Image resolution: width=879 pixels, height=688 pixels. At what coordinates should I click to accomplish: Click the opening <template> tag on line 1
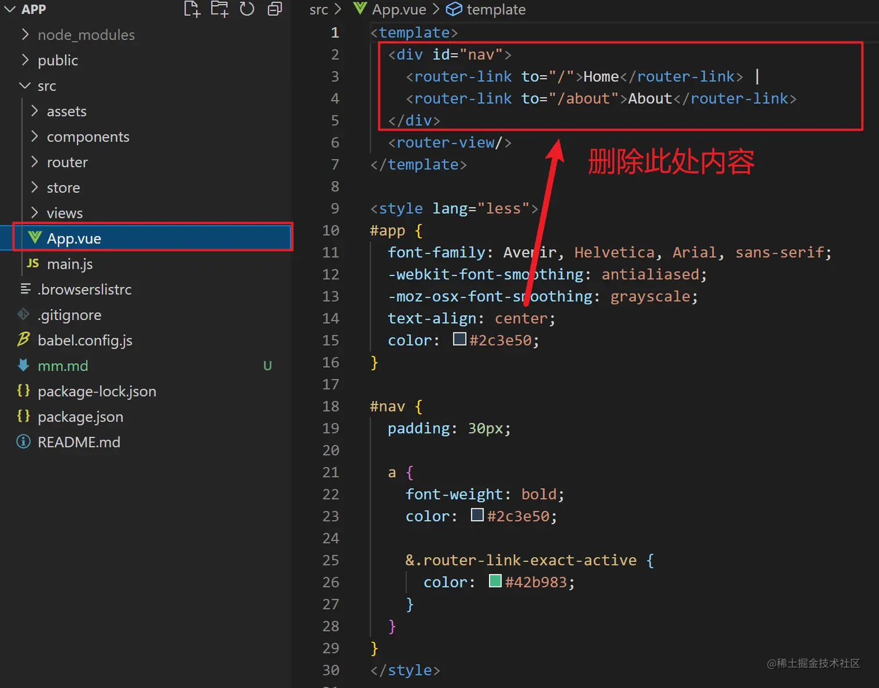tap(414, 33)
